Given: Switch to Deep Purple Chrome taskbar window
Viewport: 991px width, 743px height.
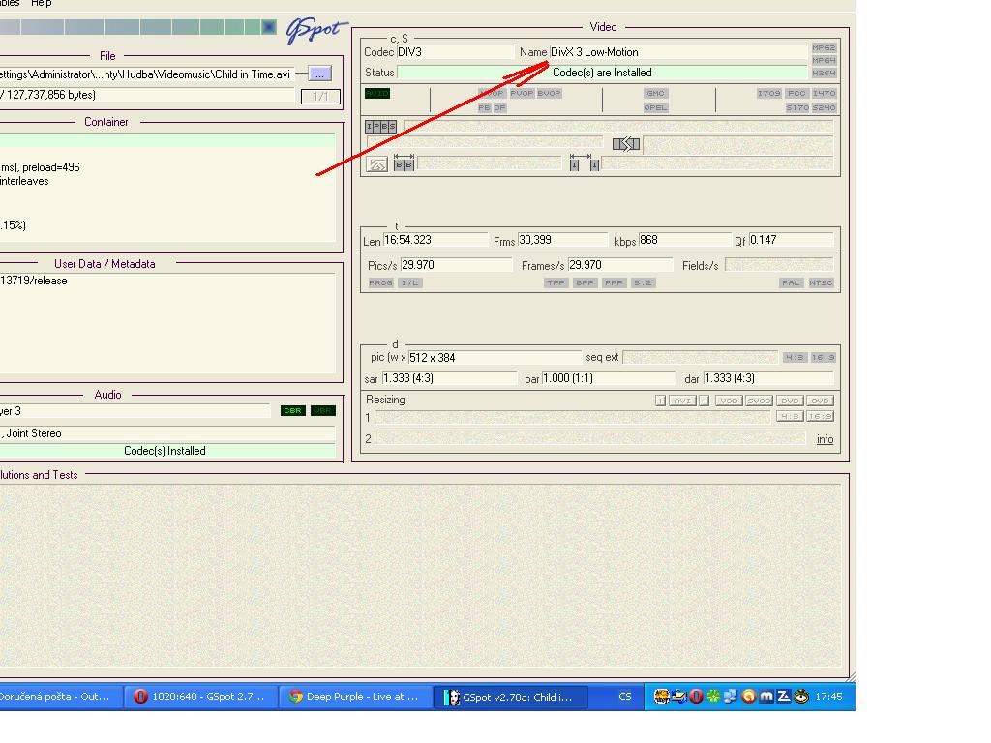Looking at the screenshot, I should [x=354, y=697].
